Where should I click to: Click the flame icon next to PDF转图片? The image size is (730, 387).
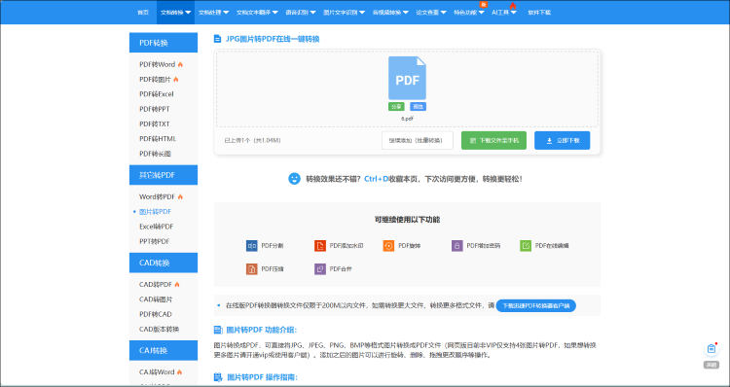[x=176, y=80]
